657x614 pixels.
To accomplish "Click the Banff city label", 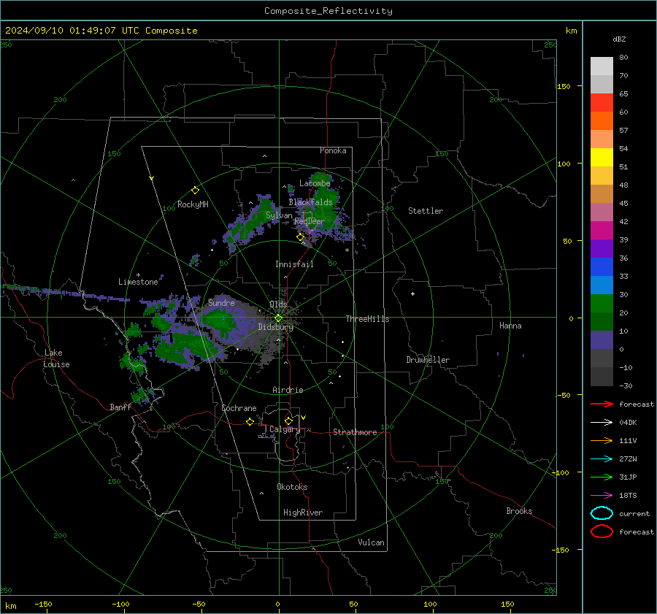I will (x=120, y=407).
